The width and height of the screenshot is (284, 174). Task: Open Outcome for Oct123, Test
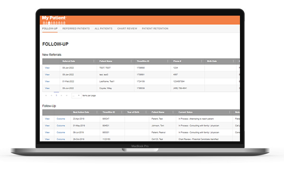(61, 139)
